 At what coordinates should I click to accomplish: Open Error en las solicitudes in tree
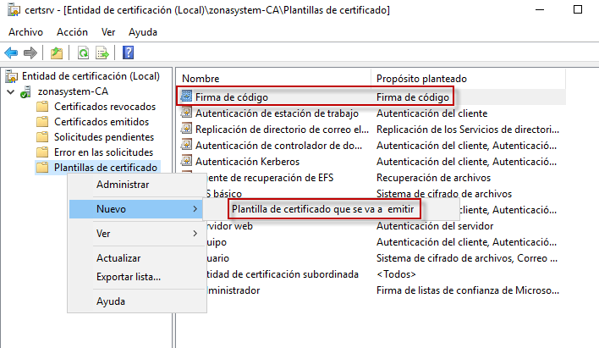103,152
